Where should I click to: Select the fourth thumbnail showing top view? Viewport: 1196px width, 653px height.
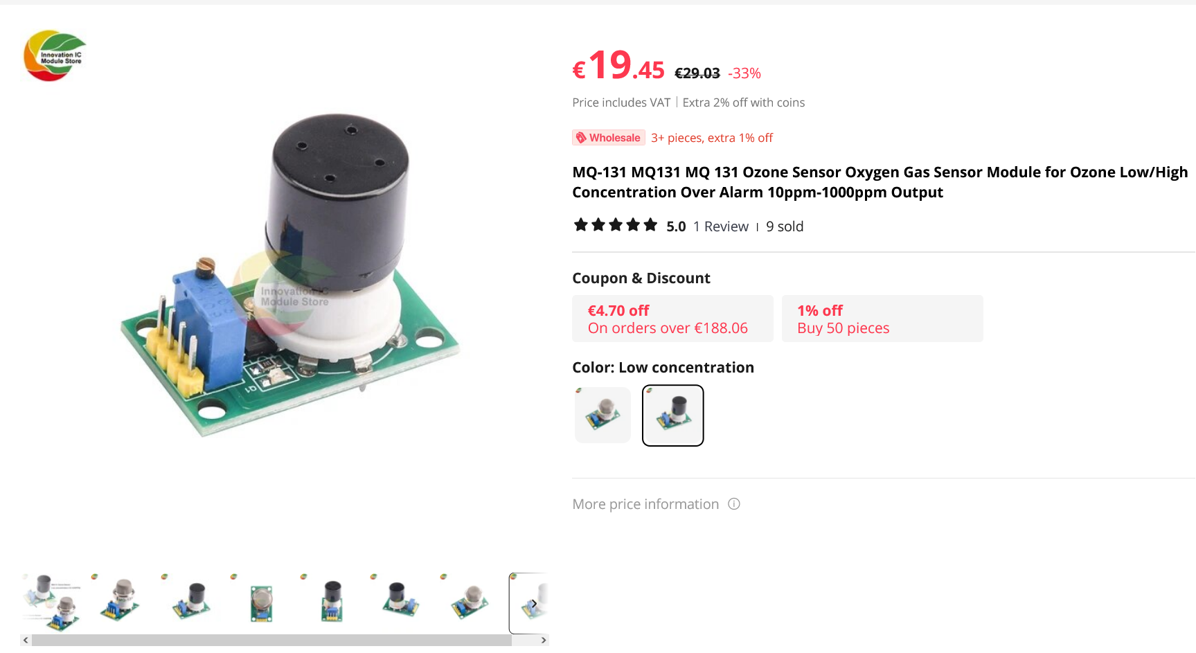click(262, 600)
